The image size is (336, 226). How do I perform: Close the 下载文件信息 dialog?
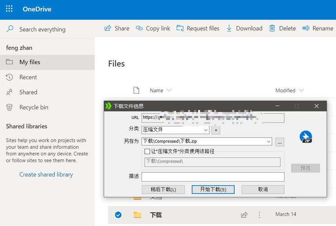pos(317,106)
